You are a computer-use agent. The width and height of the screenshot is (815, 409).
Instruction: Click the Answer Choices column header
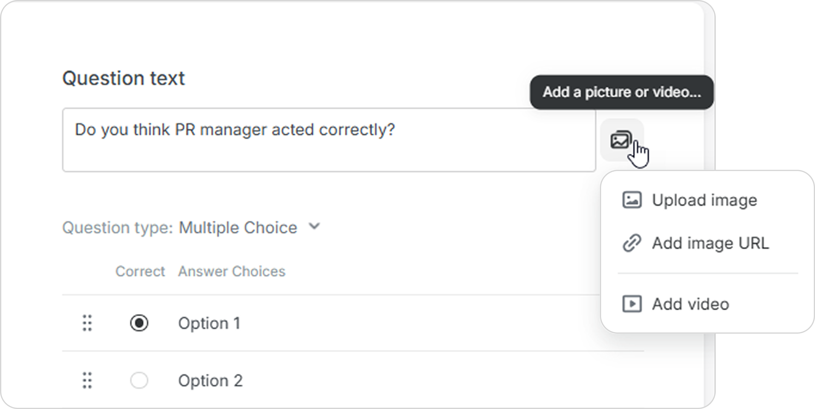click(x=232, y=271)
